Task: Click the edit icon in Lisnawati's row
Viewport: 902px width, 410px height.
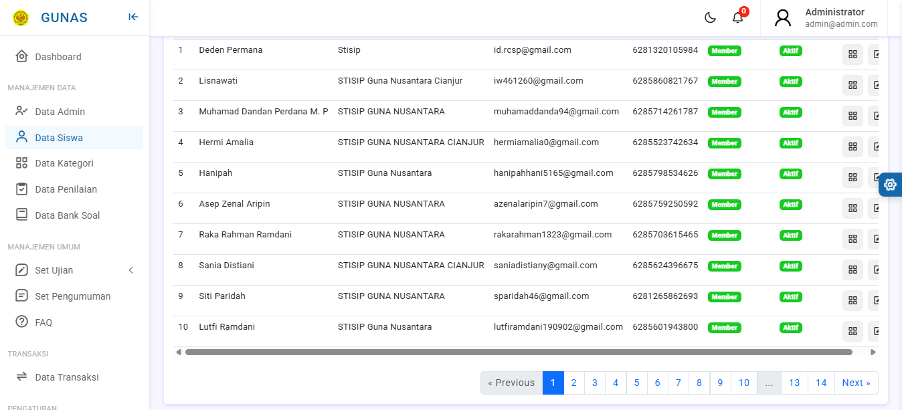Action: click(875, 86)
